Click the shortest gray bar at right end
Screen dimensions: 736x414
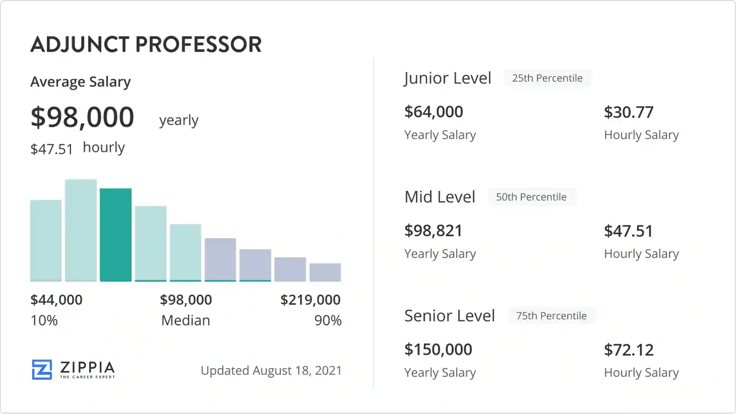pyautogui.click(x=325, y=272)
